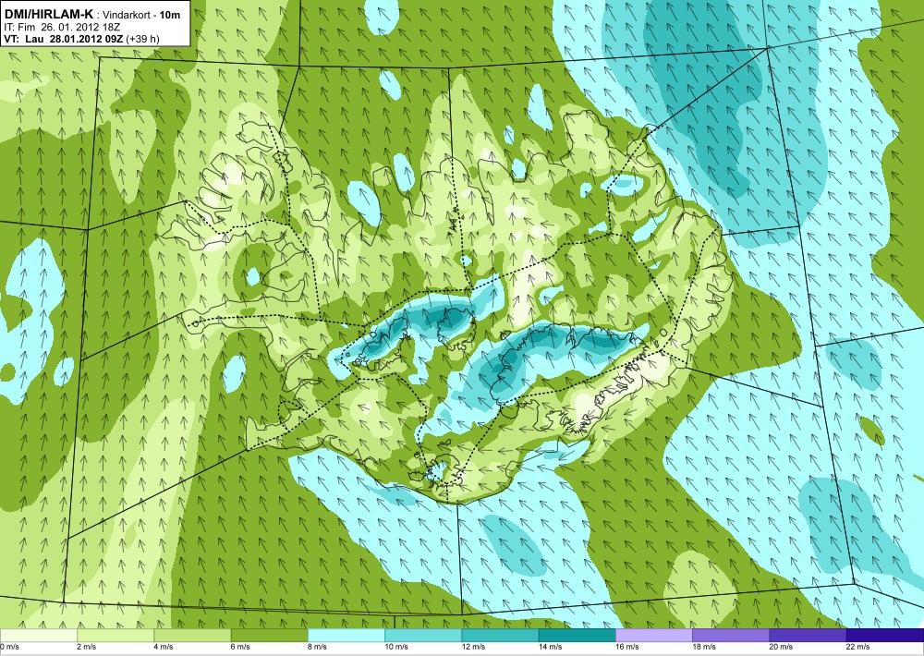Click the '6 m/s' legend label

pos(240,647)
